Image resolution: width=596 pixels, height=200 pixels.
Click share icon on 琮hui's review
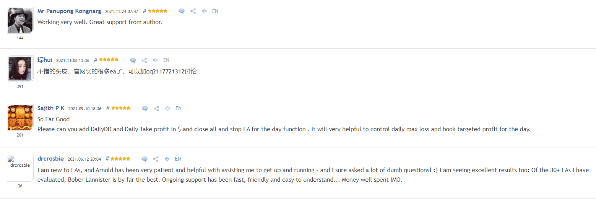144,60
